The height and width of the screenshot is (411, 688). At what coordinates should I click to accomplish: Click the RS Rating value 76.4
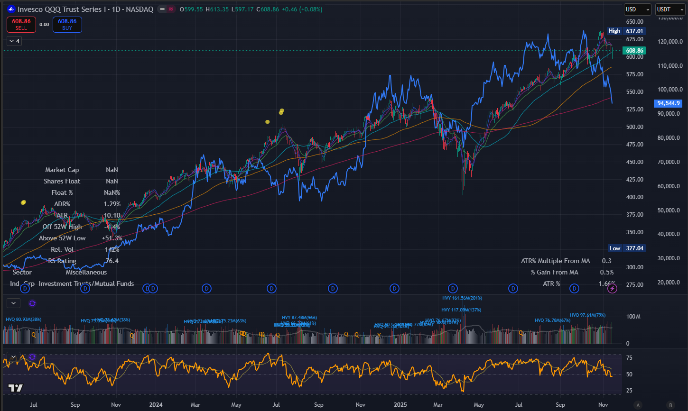click(112, 261)
